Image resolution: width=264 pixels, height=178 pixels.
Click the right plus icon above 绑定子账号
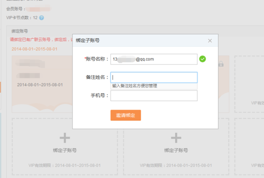coord(176,138)
